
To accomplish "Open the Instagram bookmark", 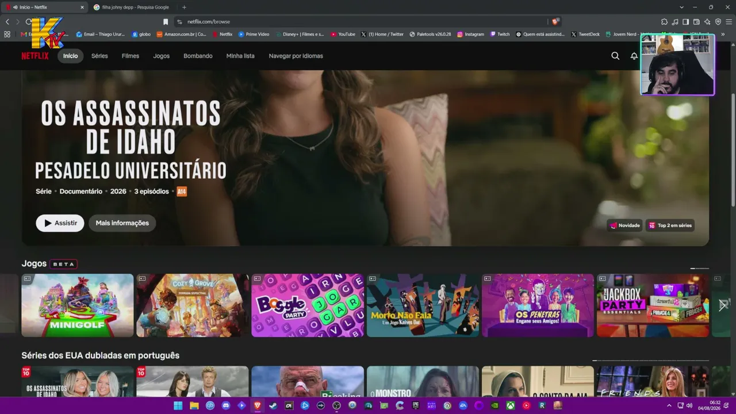I will (470, 34).
